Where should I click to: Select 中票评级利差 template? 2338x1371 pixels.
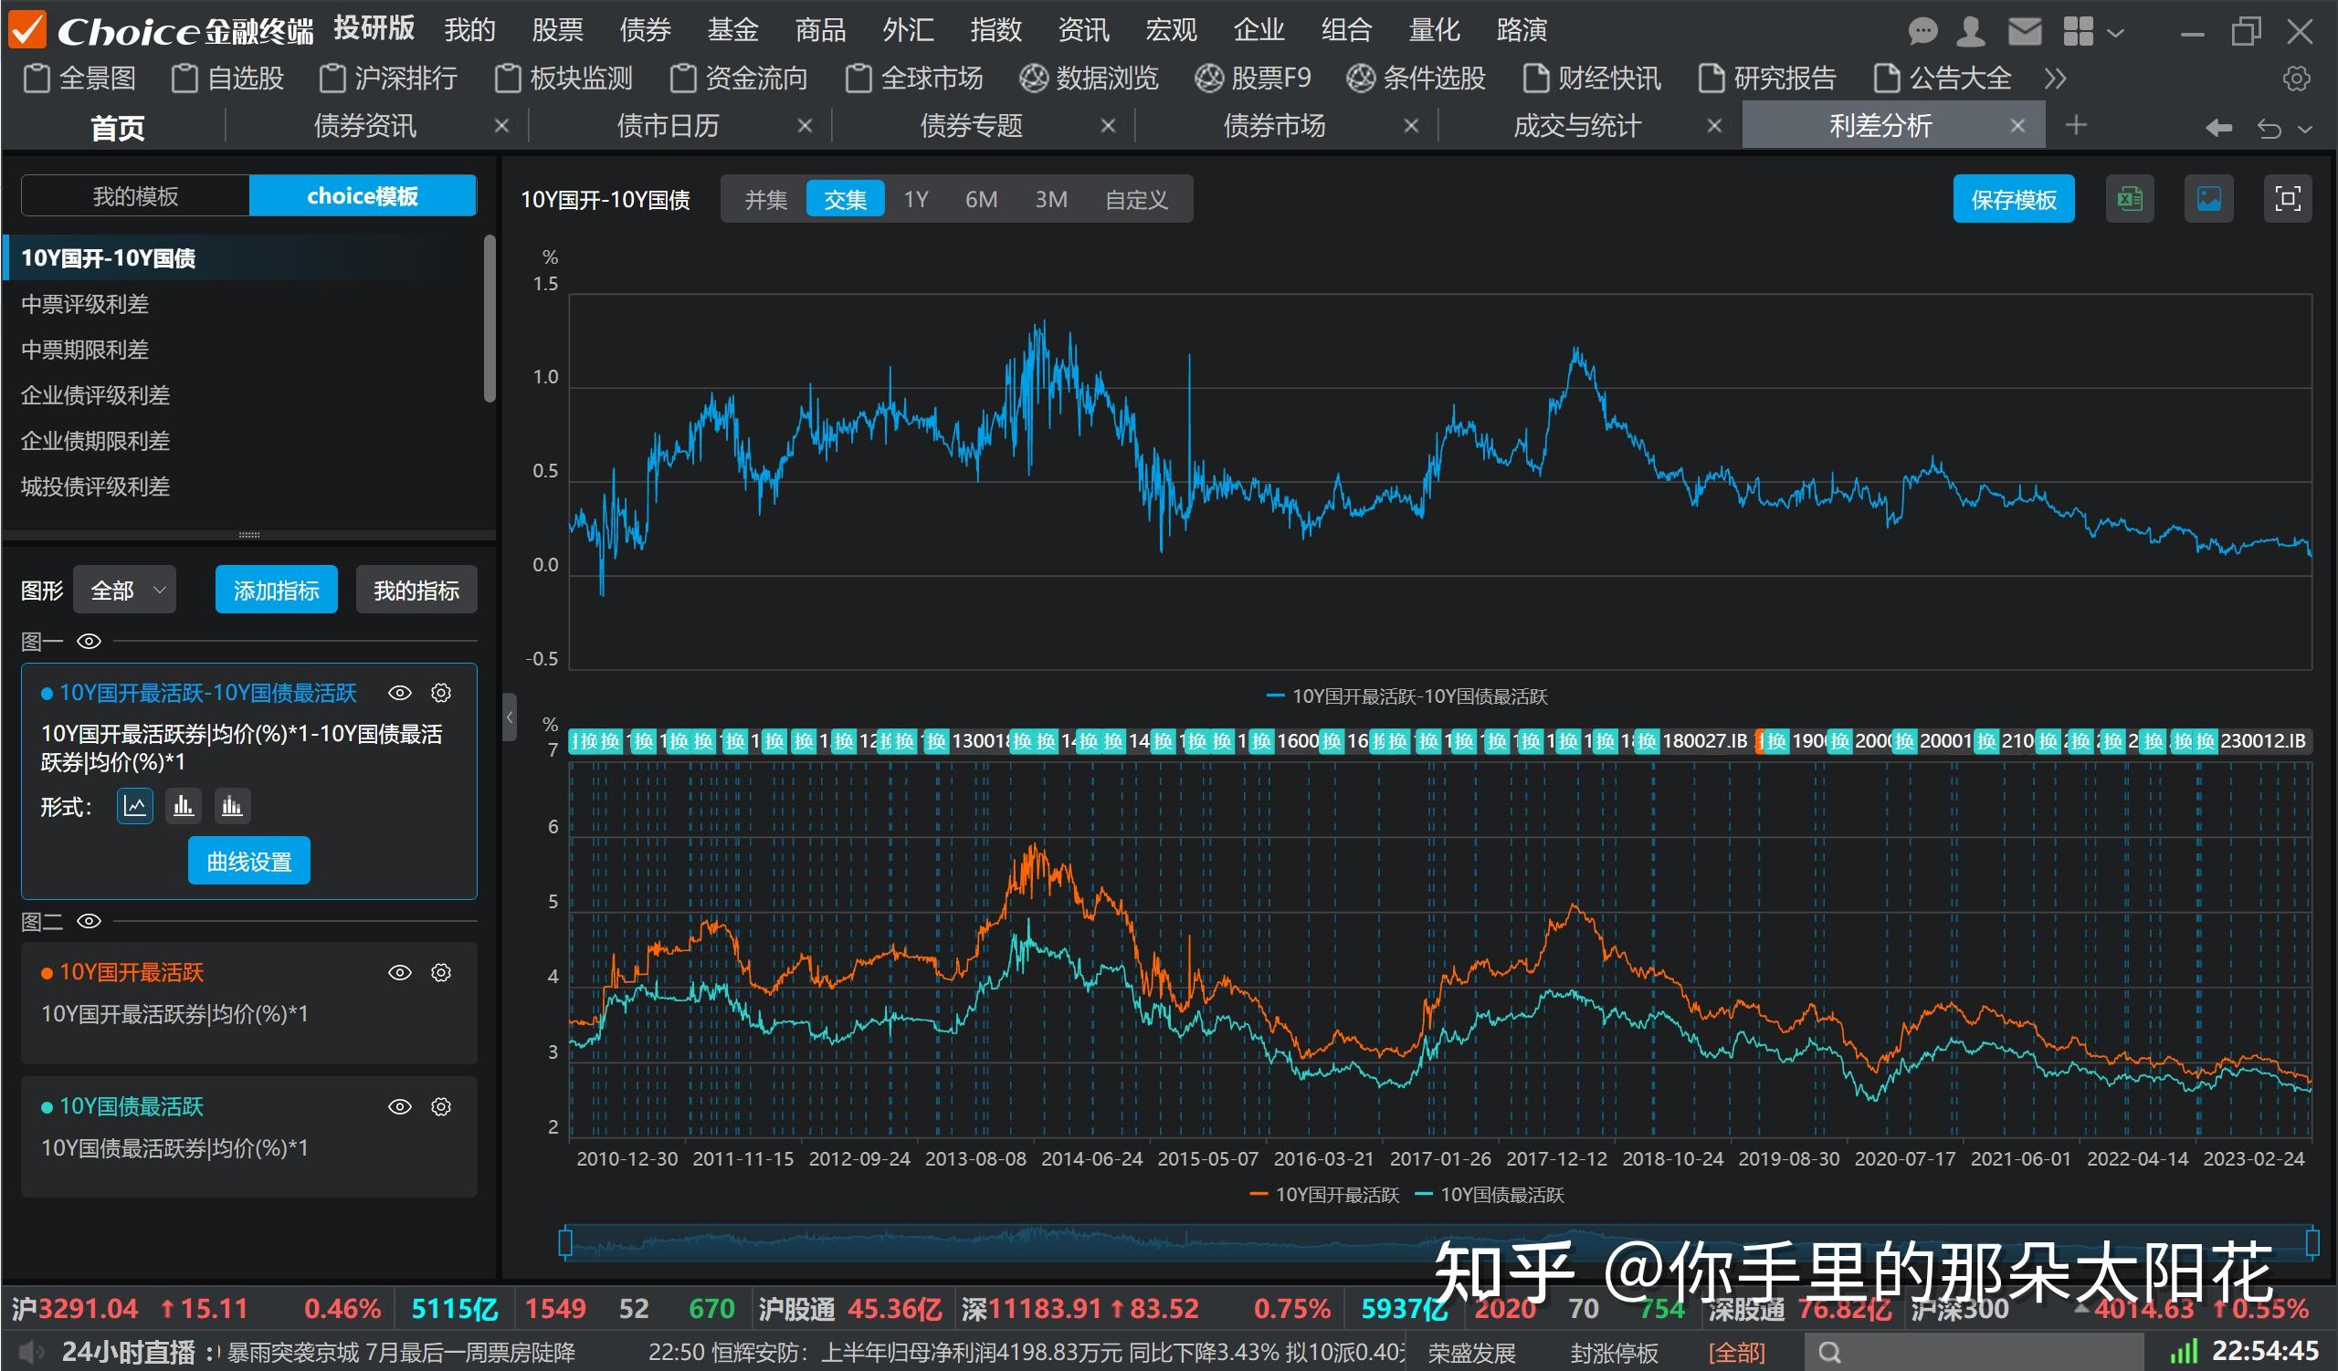click(84, 303)
